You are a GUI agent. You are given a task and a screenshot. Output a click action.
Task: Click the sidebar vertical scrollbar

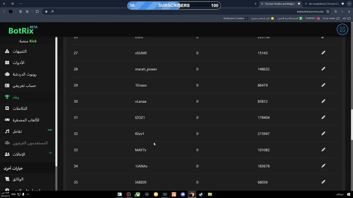point(56,102)
